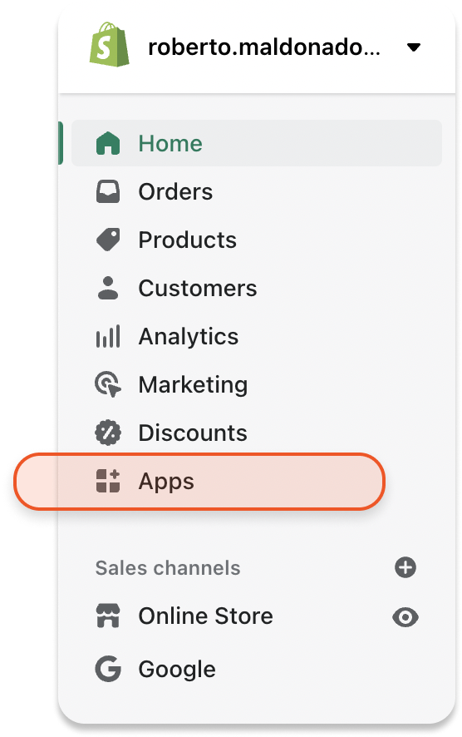Screen dimensions: 462x737
Task: Click the Orders inbox icon
Action: (x=108, y=192)
